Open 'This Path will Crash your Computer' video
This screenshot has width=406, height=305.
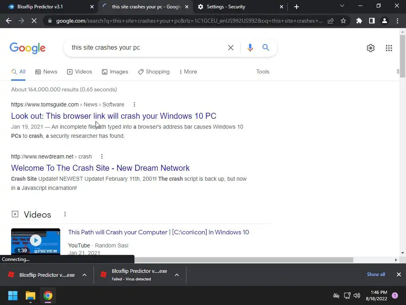coord(159,232)
